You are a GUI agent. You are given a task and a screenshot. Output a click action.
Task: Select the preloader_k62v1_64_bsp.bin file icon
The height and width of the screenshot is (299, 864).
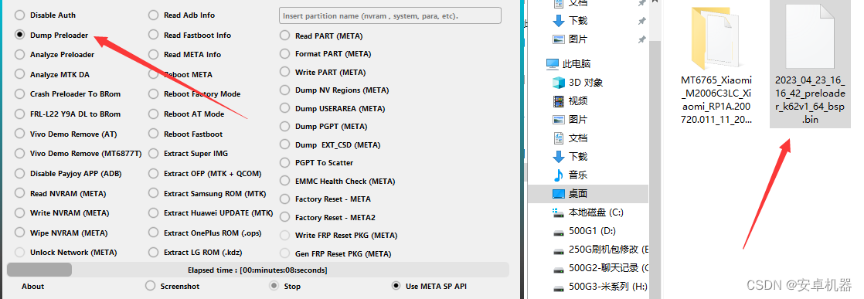point(810,37)
